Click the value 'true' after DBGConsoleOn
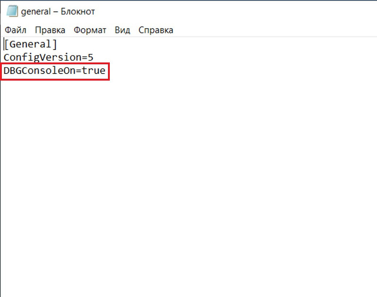This screenshot has height=297, width=377. point(95,72)
